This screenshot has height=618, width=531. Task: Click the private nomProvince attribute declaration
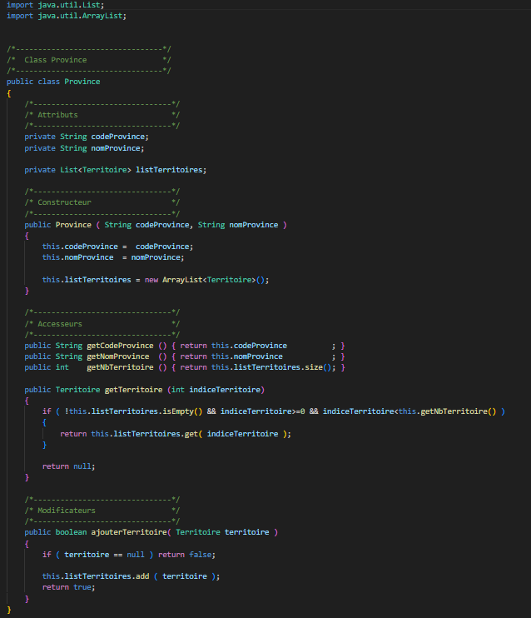click(83, 147)
